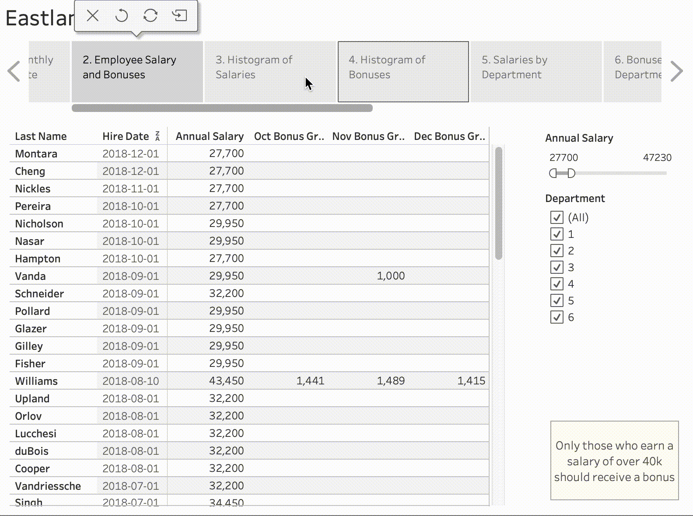Select the Orlov row name

coord(28,416)
